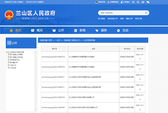Click the national emblem logo
This screenshot has width=168, height=113.
(9, 15)
